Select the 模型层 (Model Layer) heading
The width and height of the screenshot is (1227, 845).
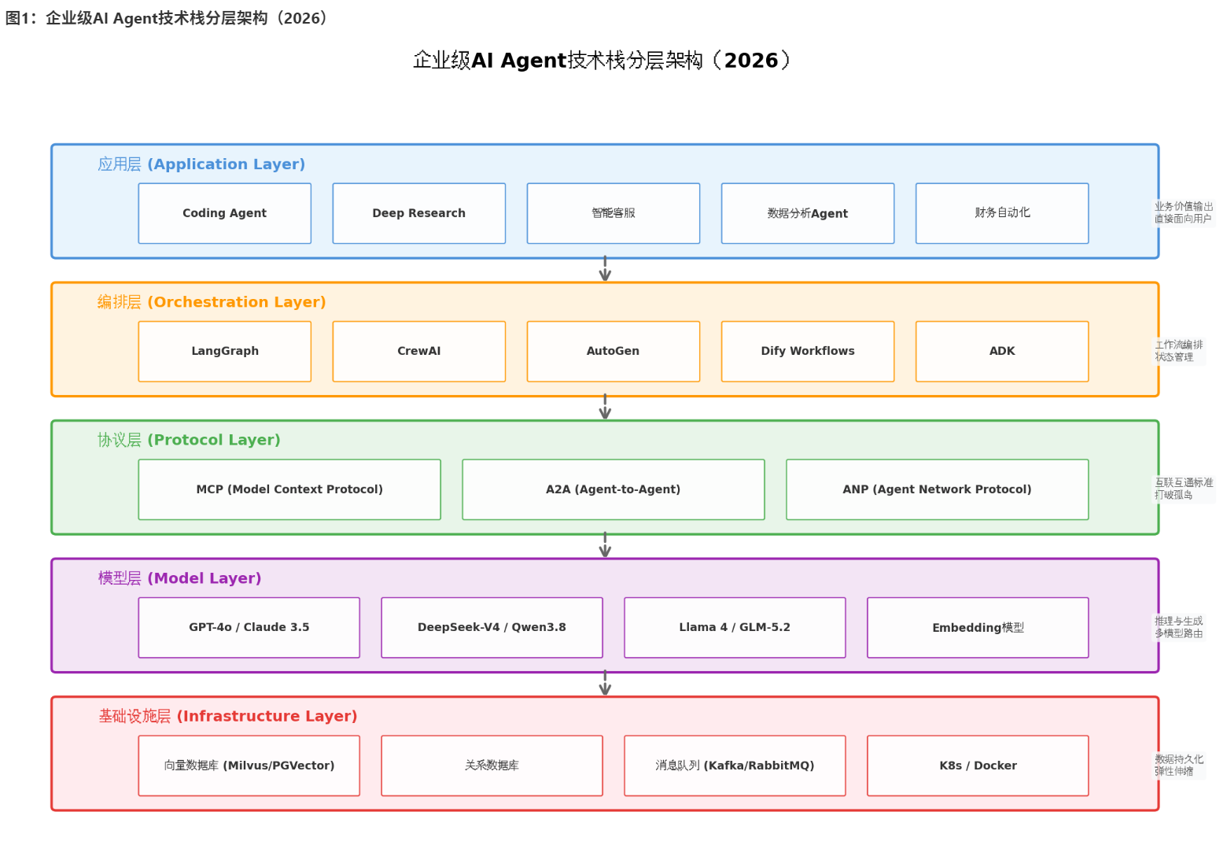[179, 578]
